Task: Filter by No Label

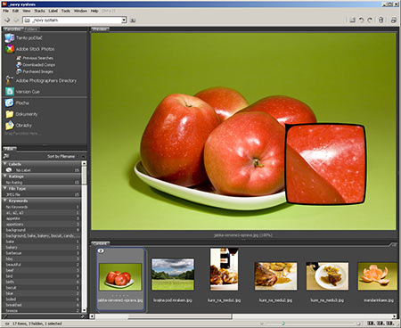Action: tap(42, 170)
